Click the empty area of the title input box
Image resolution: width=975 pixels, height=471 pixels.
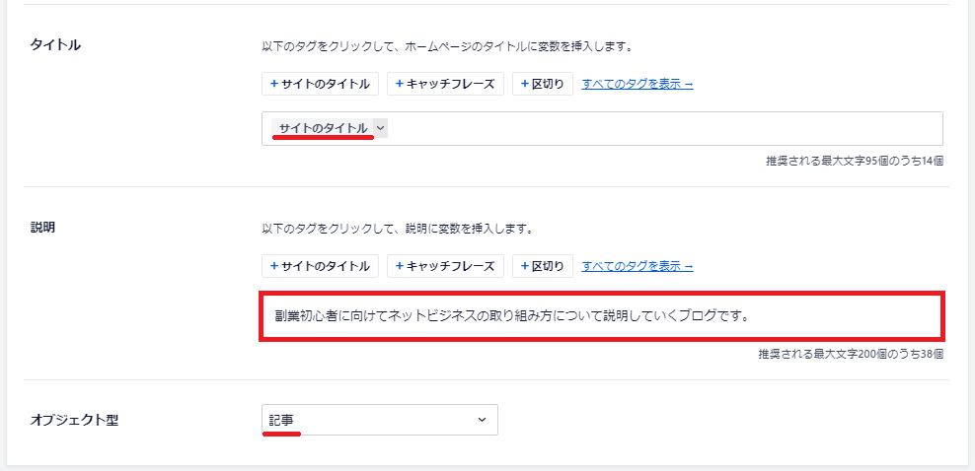pyautogui.click(x=665, y=128)
